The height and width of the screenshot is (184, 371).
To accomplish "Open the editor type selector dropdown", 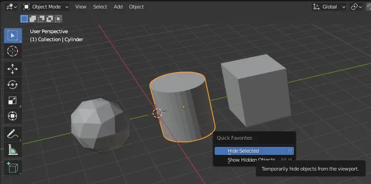I will click(11, 7).
